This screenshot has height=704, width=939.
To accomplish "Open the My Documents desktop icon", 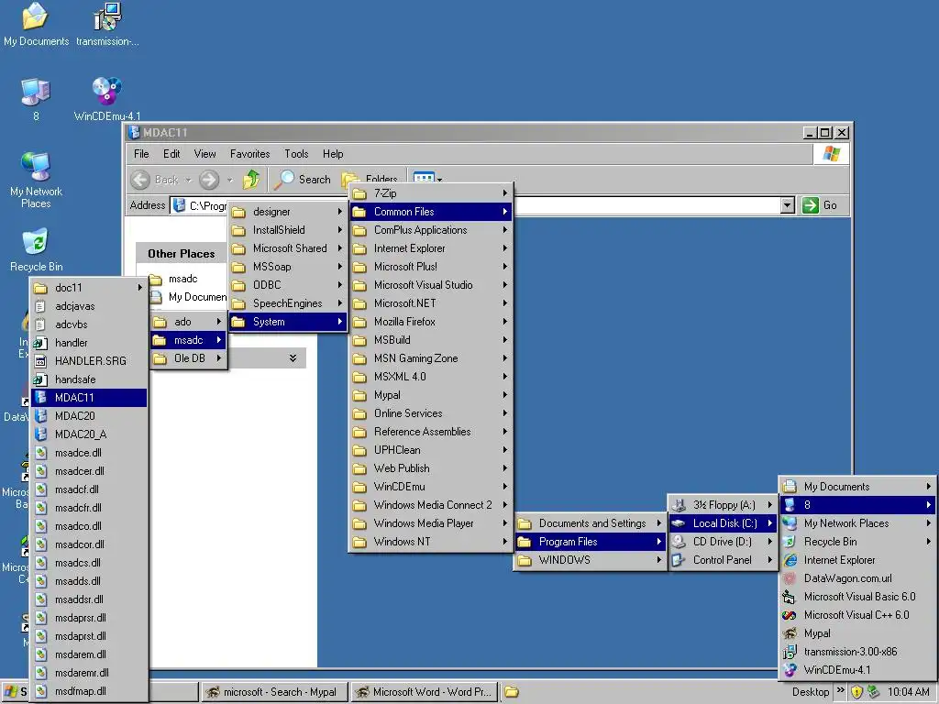I will 36,25.
